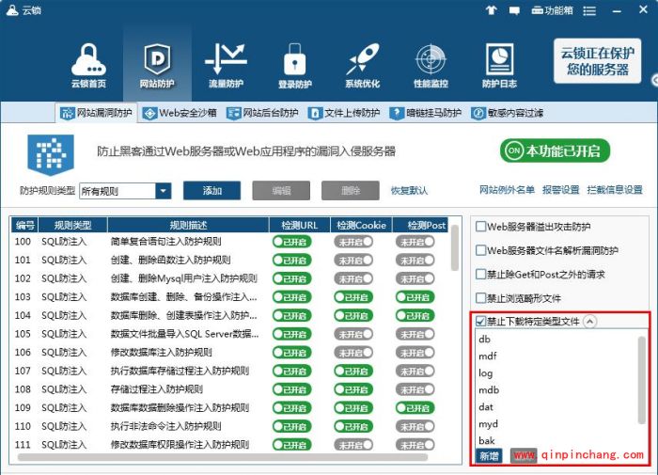Image resolution: width=658 pixels, height=475 pixels.
Task: Uncheck 禁止下载特定类型文件 checkbox
Action: coord(481,322)
